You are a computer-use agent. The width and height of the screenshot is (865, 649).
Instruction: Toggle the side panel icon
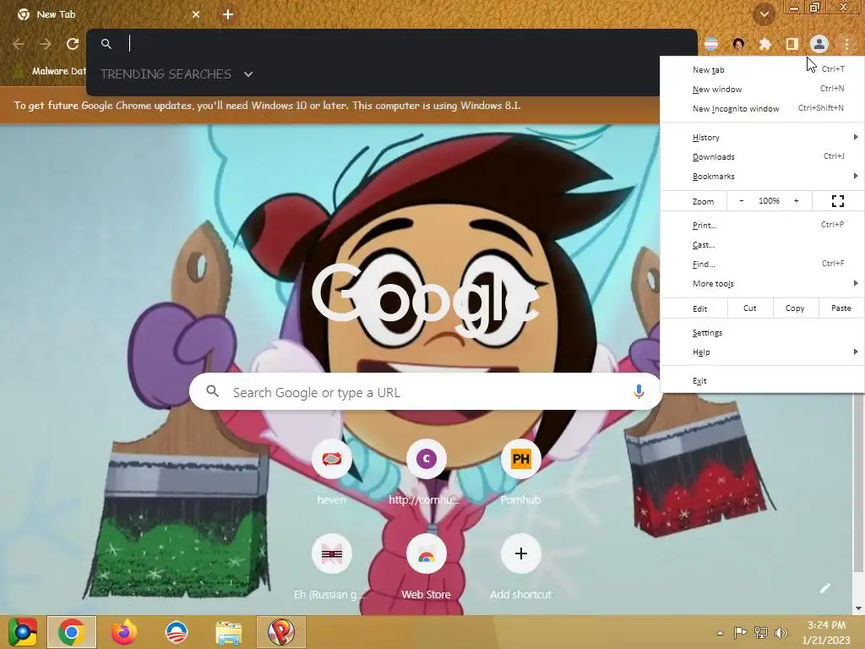coord(792,44)
